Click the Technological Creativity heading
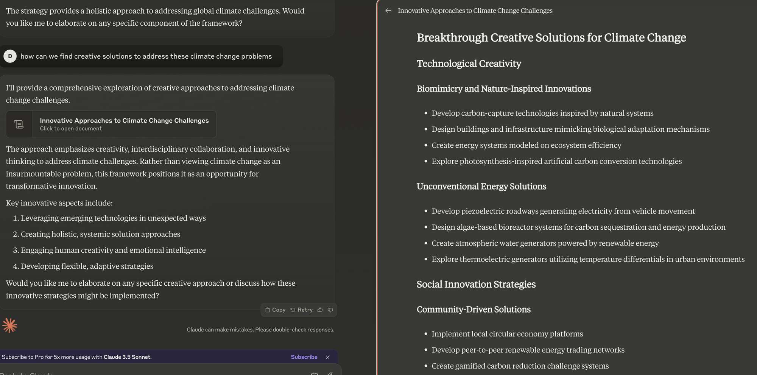Viewport: 757px width, 375px height. pos(469,64)
